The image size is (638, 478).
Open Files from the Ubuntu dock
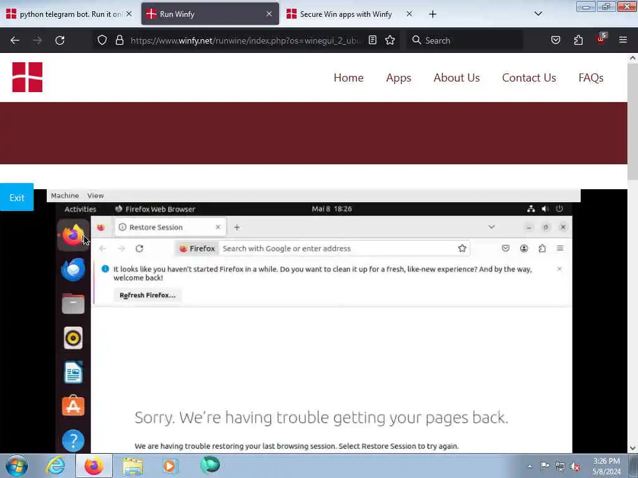pyautogui.click(x=74, y=304)
